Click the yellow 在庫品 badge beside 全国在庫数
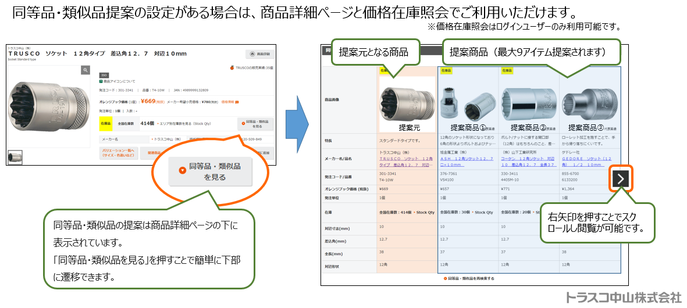This screenshot has width=687, height=308. (x=106, y=124)
